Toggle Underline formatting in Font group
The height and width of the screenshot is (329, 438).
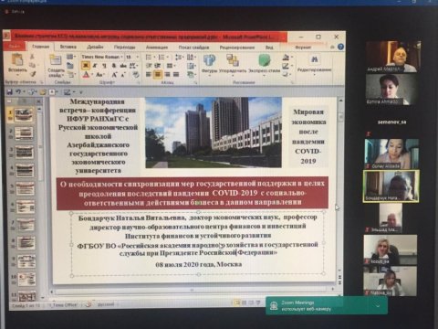[104, 65]
